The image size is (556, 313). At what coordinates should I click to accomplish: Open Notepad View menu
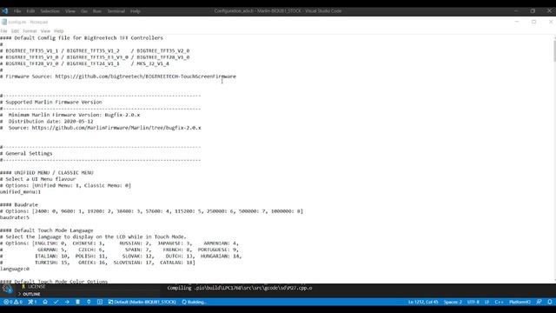[x=45, y=31]
